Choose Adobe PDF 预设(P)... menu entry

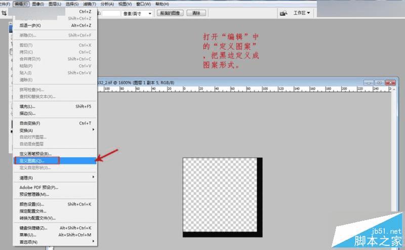55,187
